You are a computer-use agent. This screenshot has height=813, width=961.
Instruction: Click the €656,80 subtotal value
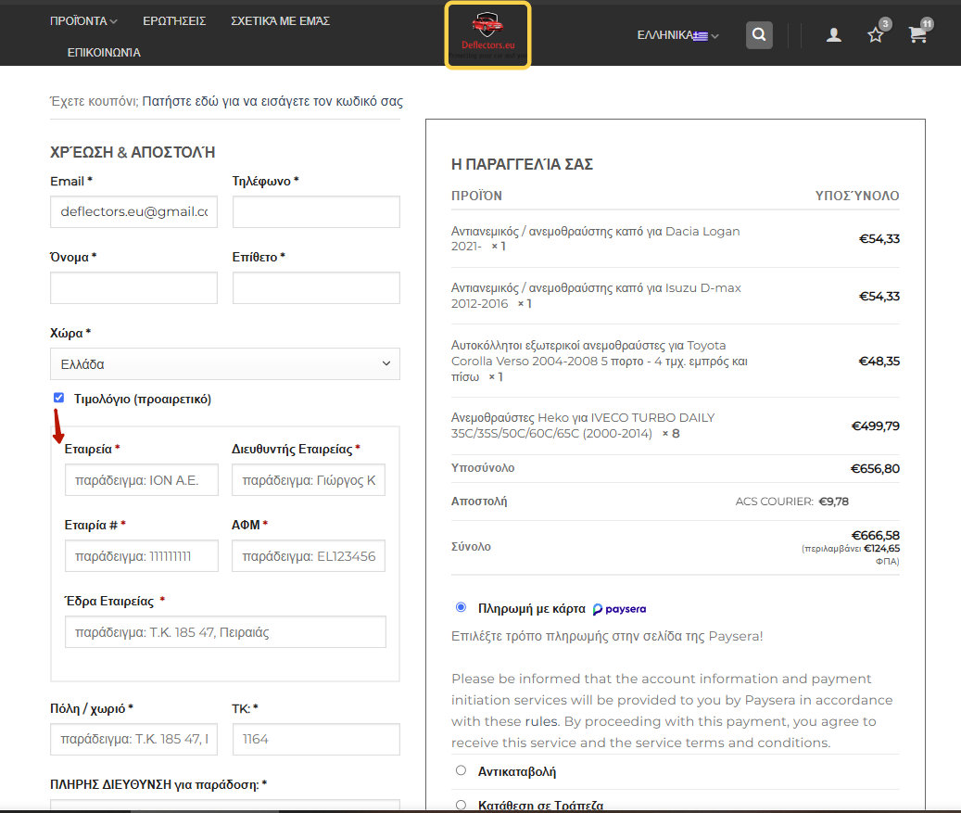pos(875,468)
